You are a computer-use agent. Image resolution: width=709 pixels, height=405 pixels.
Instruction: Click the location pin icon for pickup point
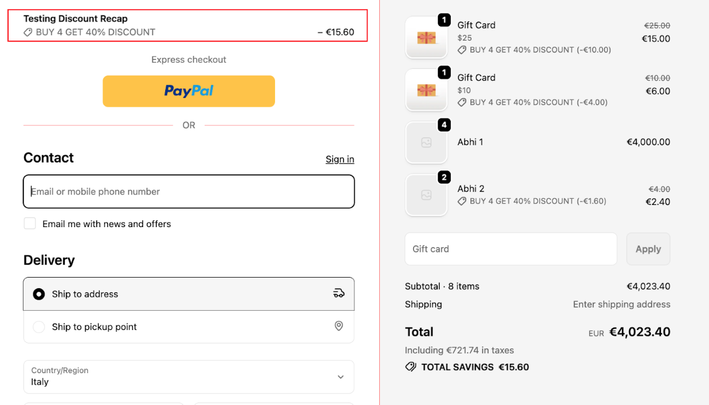coord(338,326)
